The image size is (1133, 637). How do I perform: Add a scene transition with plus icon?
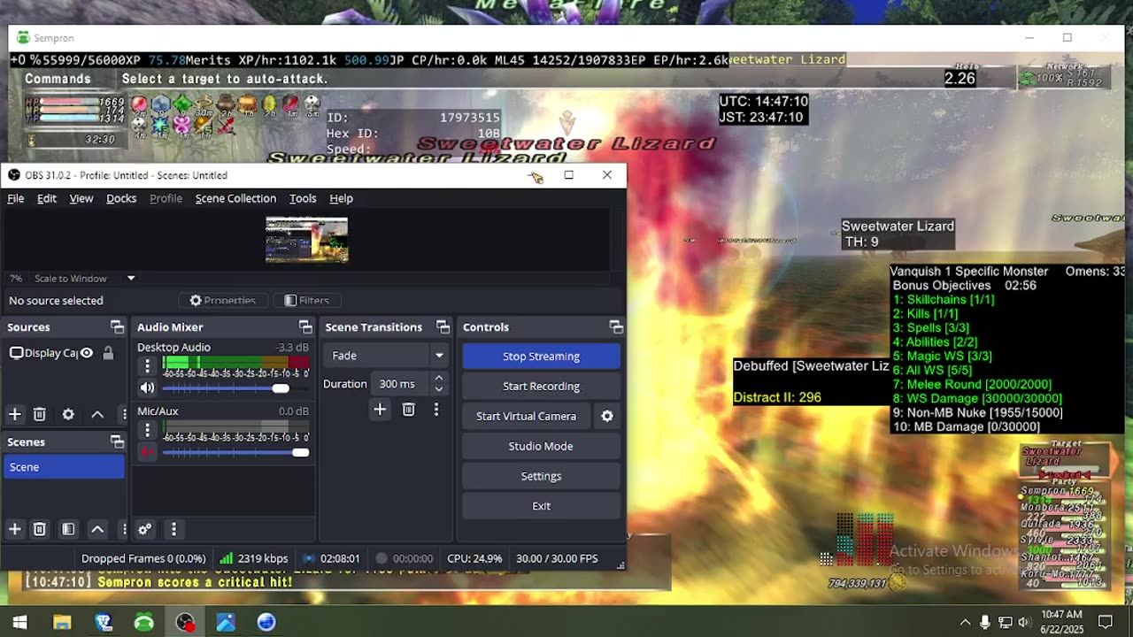point(380,409)
